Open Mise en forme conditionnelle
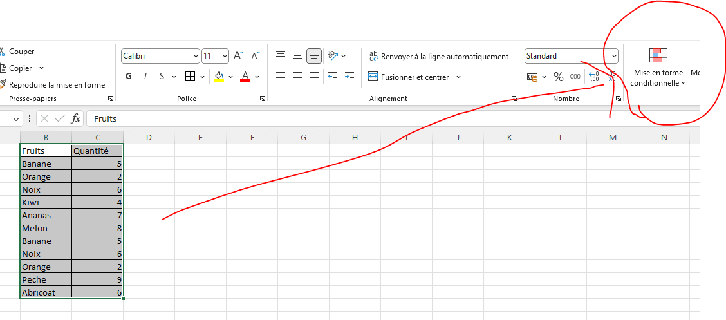The image size is (726, 320). pos(658,67)
